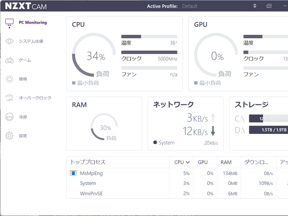Click the mini mode icon in title bar
Viewport: 288px width, 216px height.
coord(269,6)
